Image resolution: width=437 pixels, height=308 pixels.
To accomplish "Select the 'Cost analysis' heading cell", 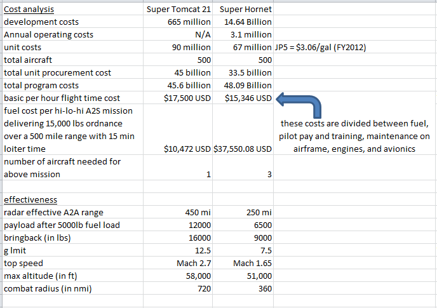I will (x=73, y=9).
